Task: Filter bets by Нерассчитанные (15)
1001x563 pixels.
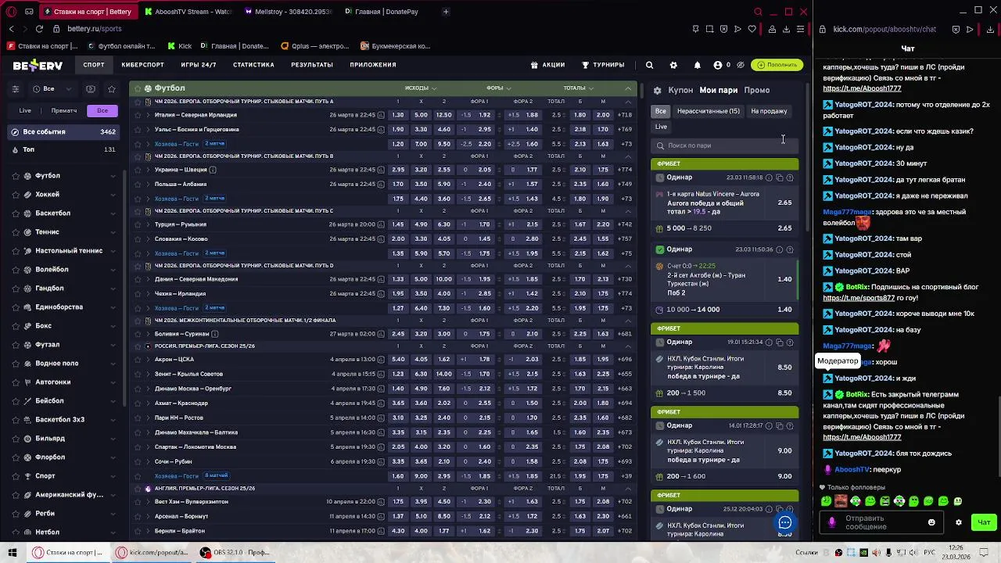Action: click(709, 111)
